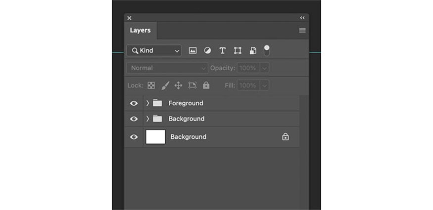Expand the Foreground group chevron
Image resolution: width=433 pixels, height=210 pixels.
click(x=147, y=103)
